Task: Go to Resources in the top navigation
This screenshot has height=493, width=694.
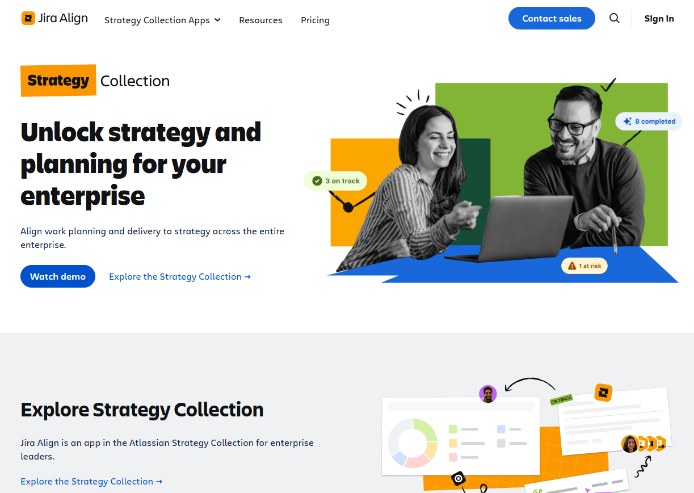Action: pyautogui.click(x=260, y=20)
